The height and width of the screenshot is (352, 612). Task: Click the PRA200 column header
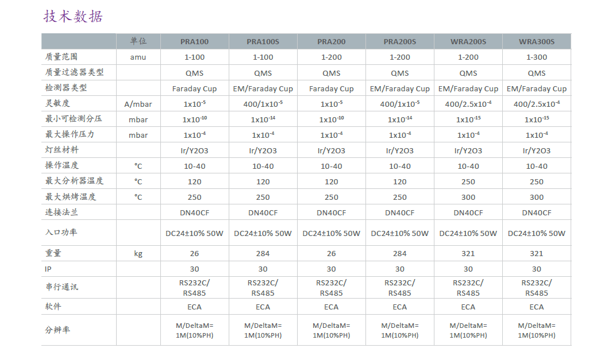[x=331, y=41]
